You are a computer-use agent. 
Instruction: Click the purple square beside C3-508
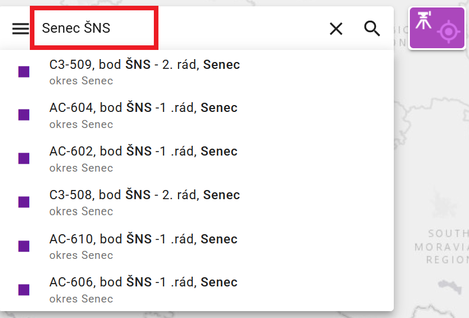tap(24, 202)
